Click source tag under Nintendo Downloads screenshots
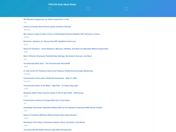 click(27, 81)
